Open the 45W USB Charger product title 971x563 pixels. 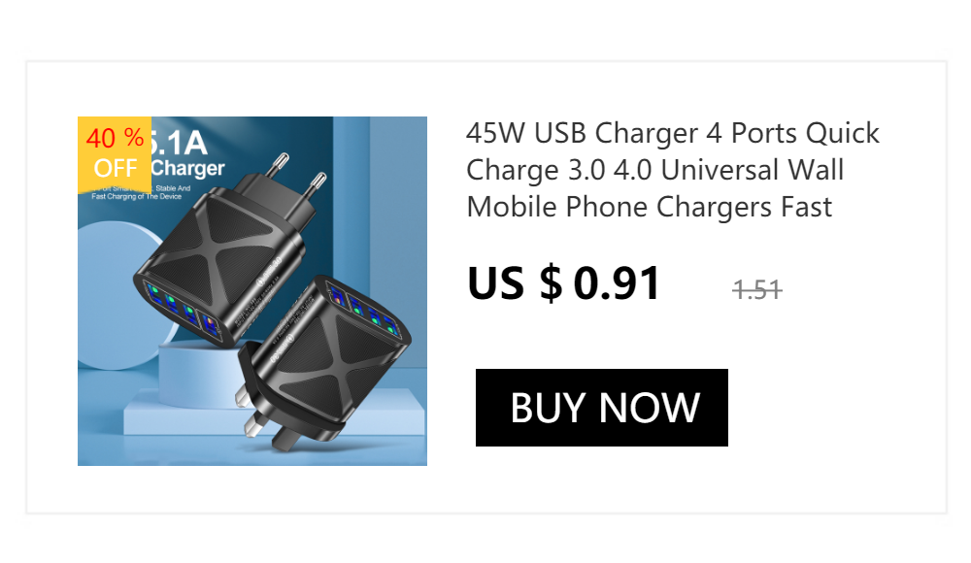pyautogui.click(x=673, y=170)
